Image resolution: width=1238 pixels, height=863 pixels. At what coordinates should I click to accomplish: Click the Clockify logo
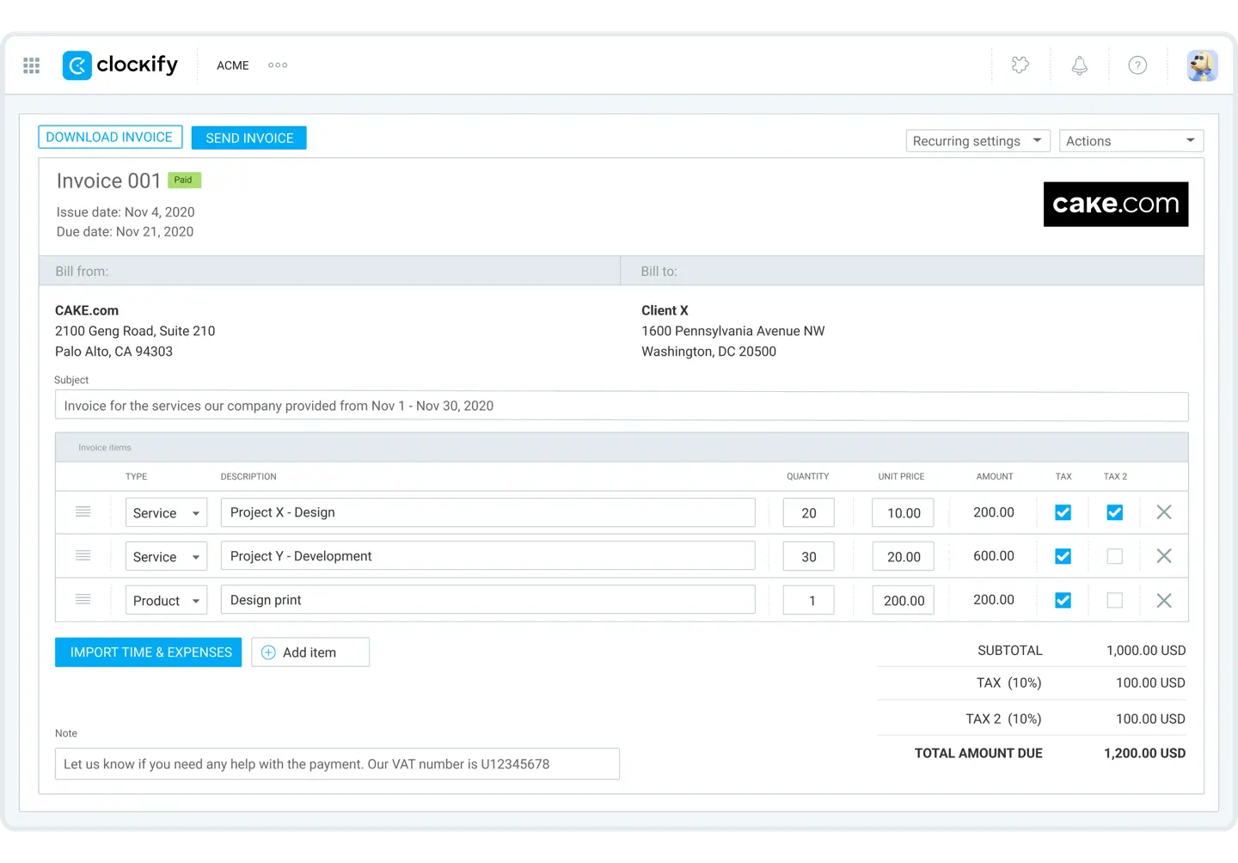(120, 65)
